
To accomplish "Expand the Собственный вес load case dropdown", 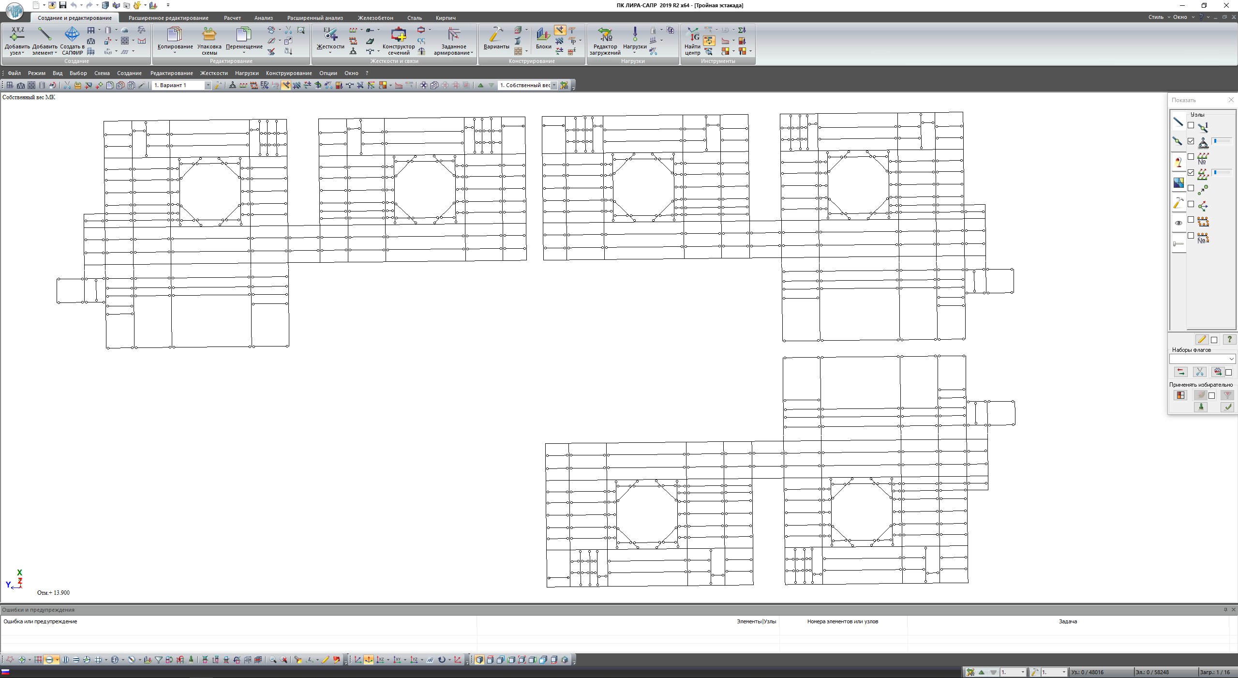I will tap(554, 85).
